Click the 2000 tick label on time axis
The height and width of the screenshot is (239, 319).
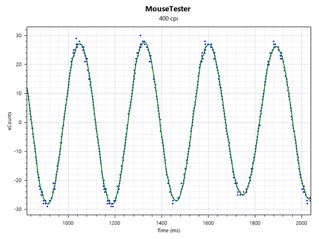(x=302, y=223)
